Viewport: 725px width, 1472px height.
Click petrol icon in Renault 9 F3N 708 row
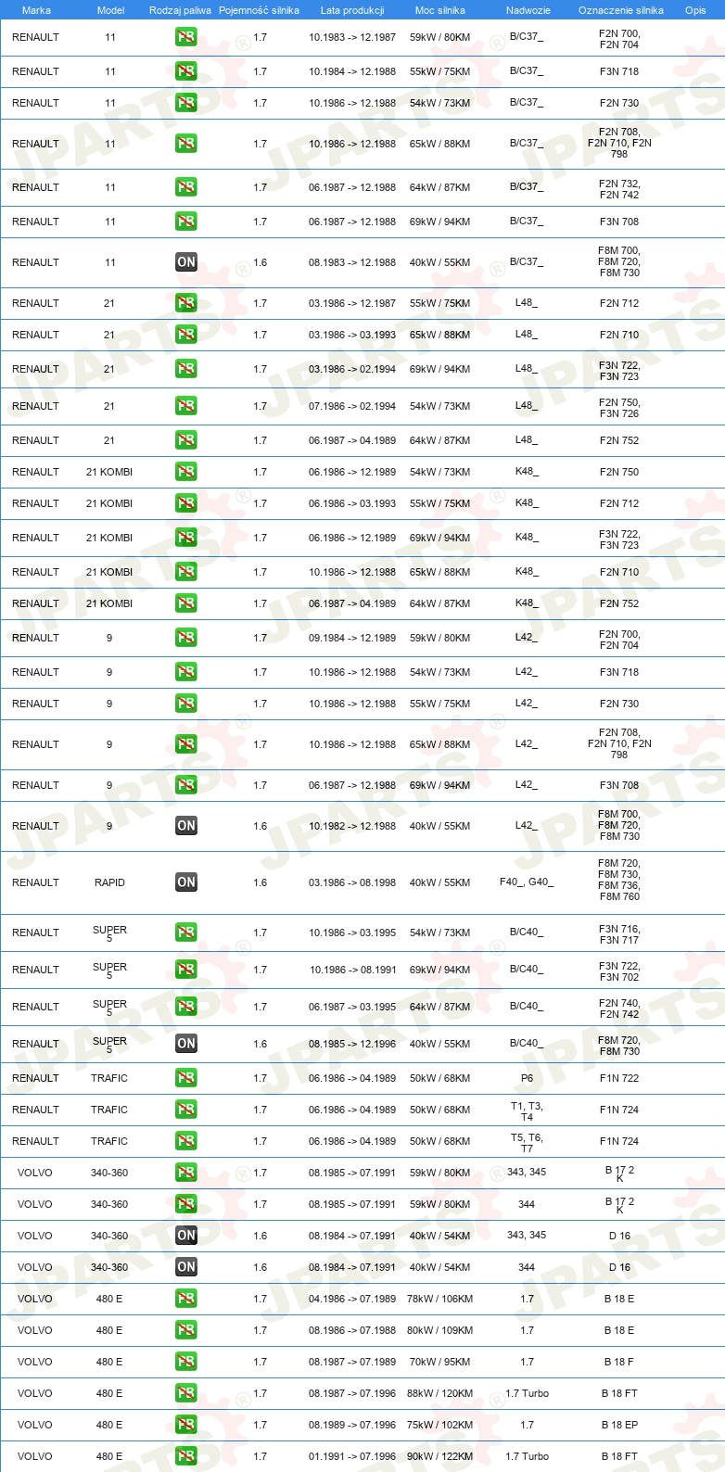tap(186, 785)
